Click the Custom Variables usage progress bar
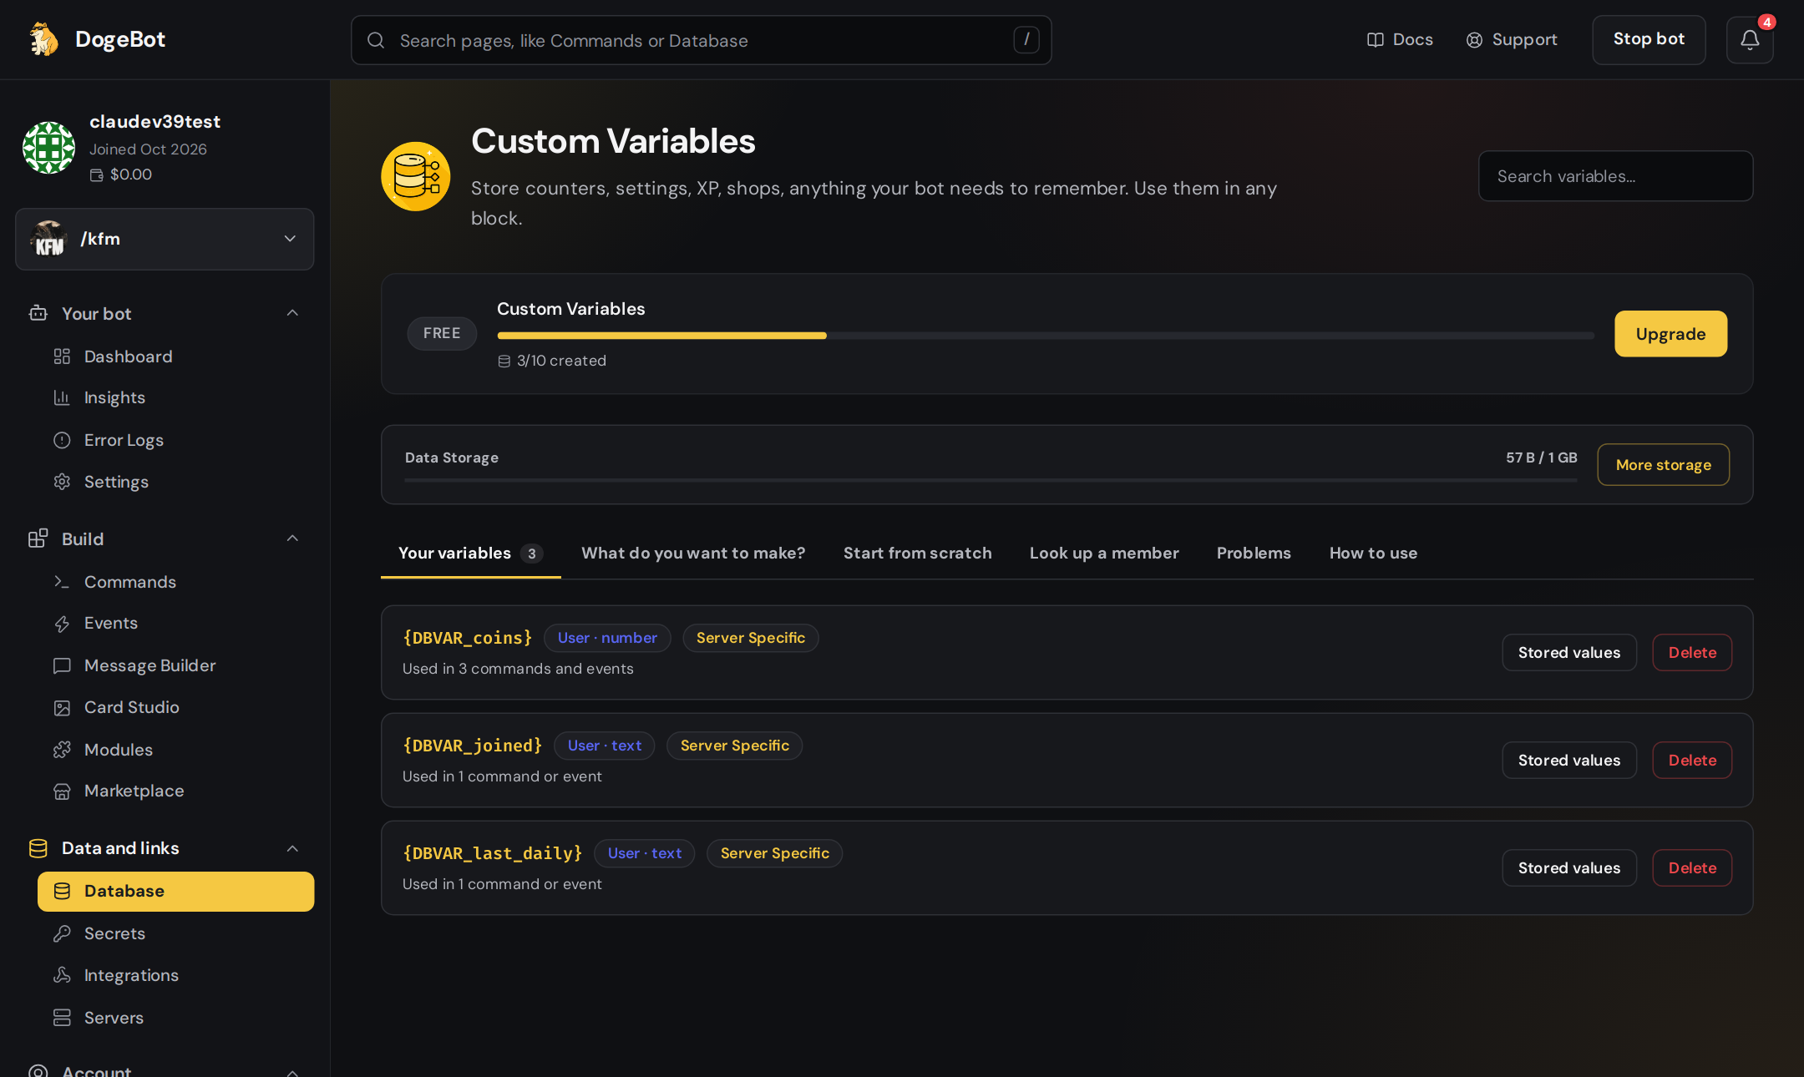The width and height of the screenshot is (1804, 1077). (1045, 336)
